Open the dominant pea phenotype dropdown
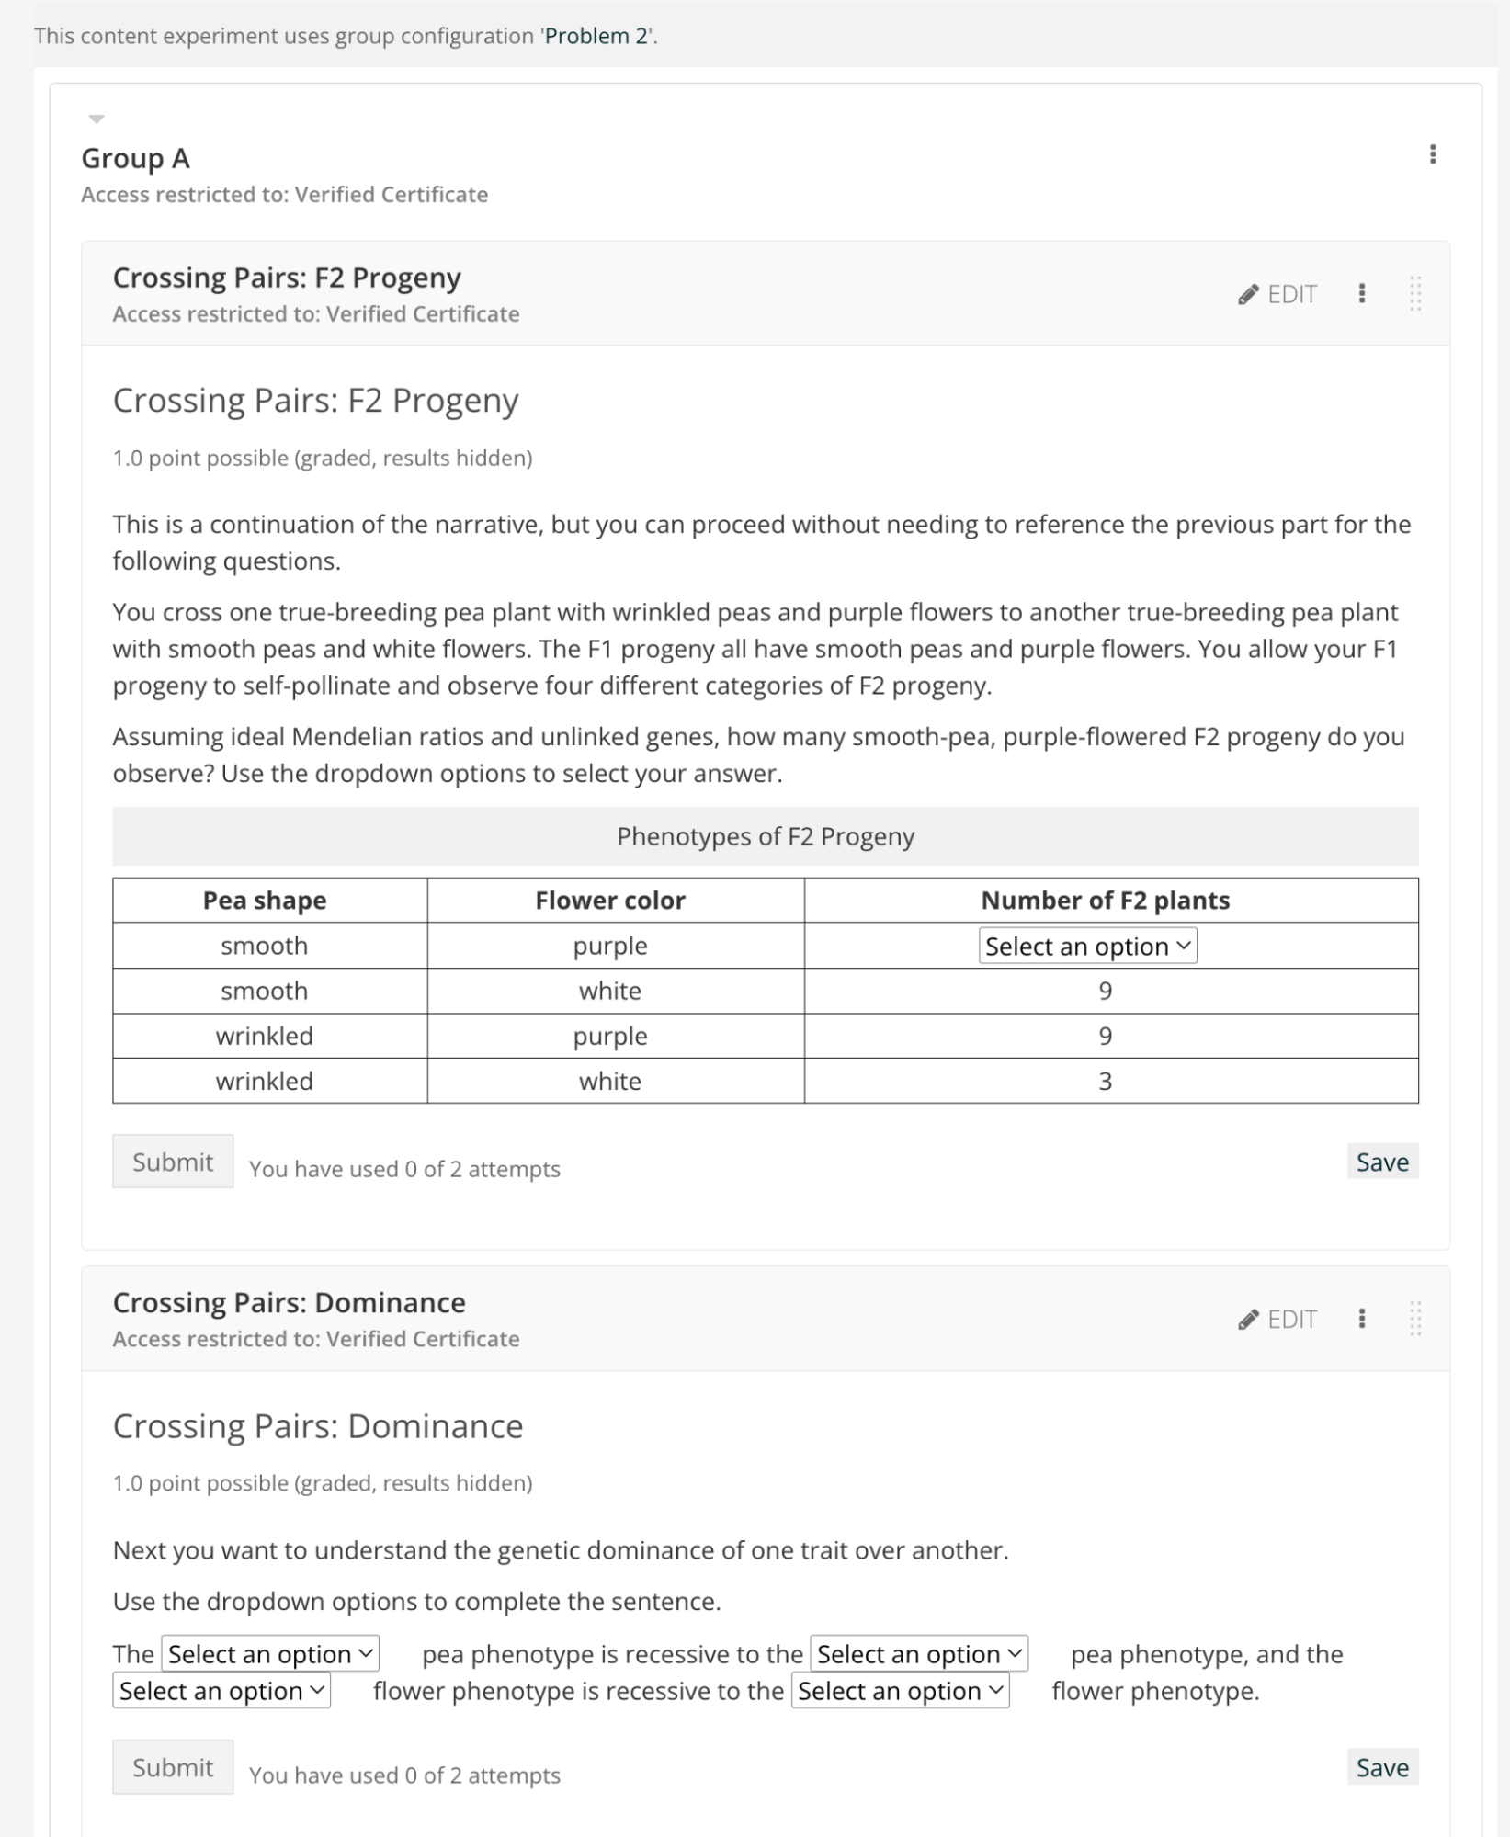The width and height of the screenshot is (1510, 1837). [x=919, y=1654]
